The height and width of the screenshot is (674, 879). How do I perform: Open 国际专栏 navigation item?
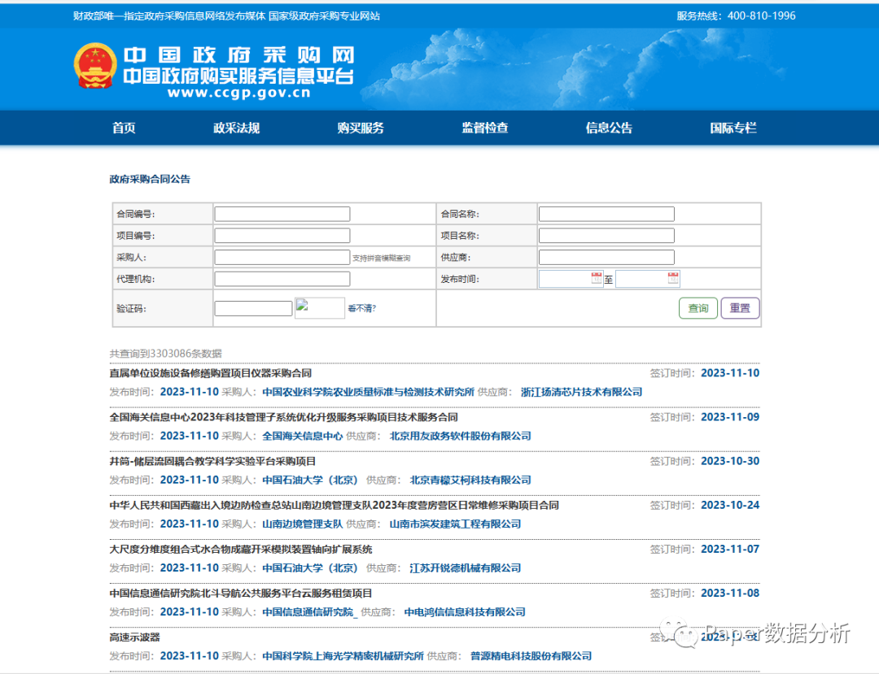[x=733, y=128]
